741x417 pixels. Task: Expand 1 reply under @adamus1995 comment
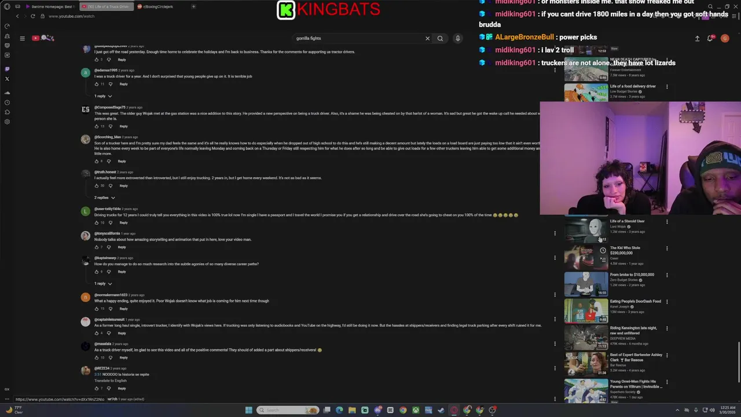[103, 96]
